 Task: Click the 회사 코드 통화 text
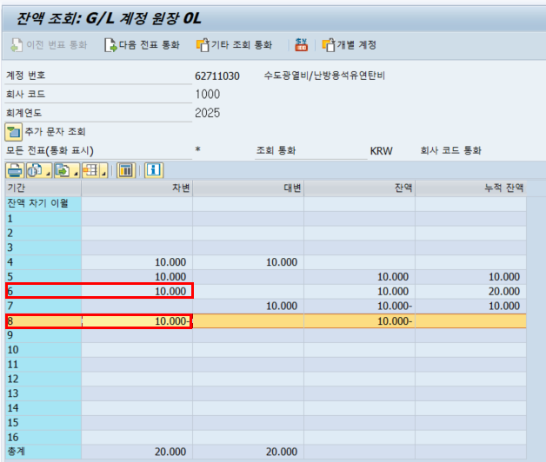451,150
